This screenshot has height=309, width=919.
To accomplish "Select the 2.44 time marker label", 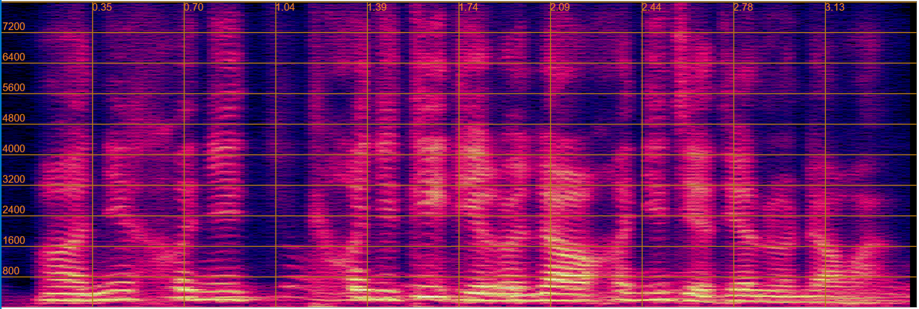I will (x=652, y=7).
